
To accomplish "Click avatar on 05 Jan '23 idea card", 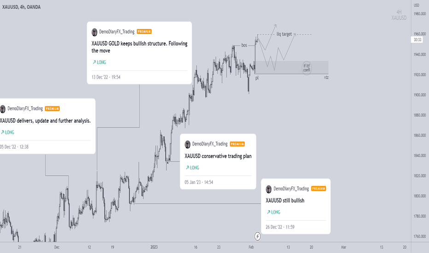I will [187, 144].
